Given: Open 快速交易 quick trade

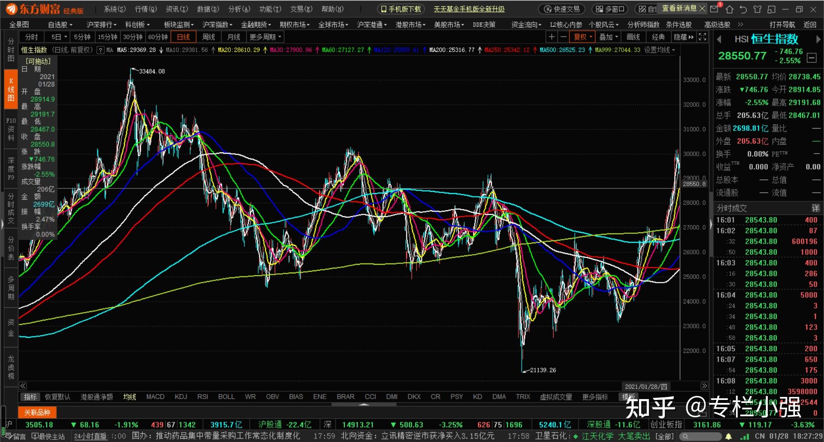Looking at the screenshot, I should click(x=562, y=9).
